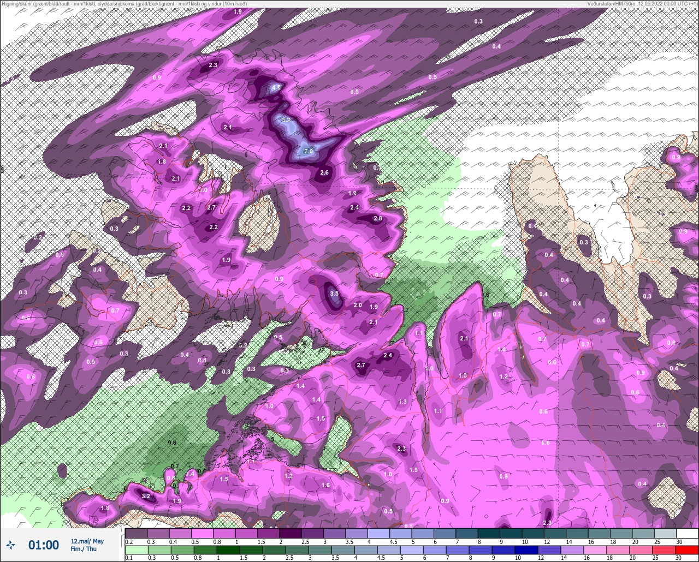699x562 pixels.
Task: Click the 1.3 precipitation value on the map
Action: pyautogui.click(x=403, y=402)
